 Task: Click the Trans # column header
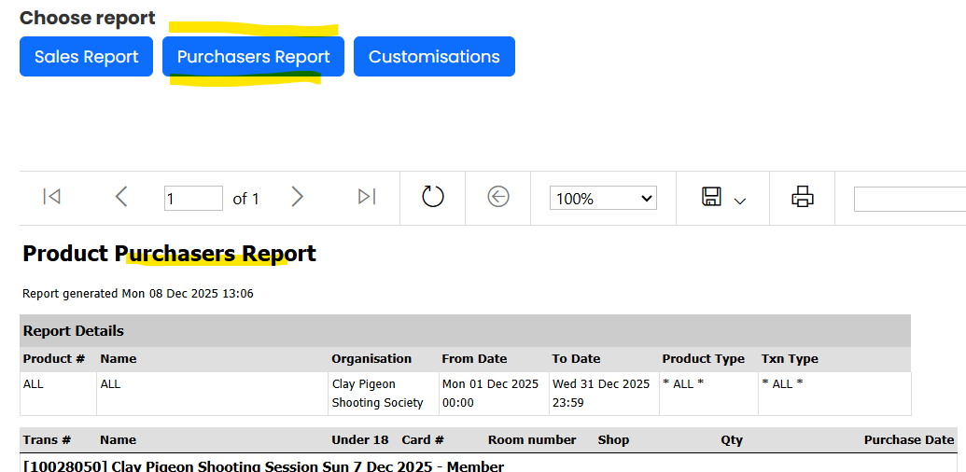click(x=47, y=439)
